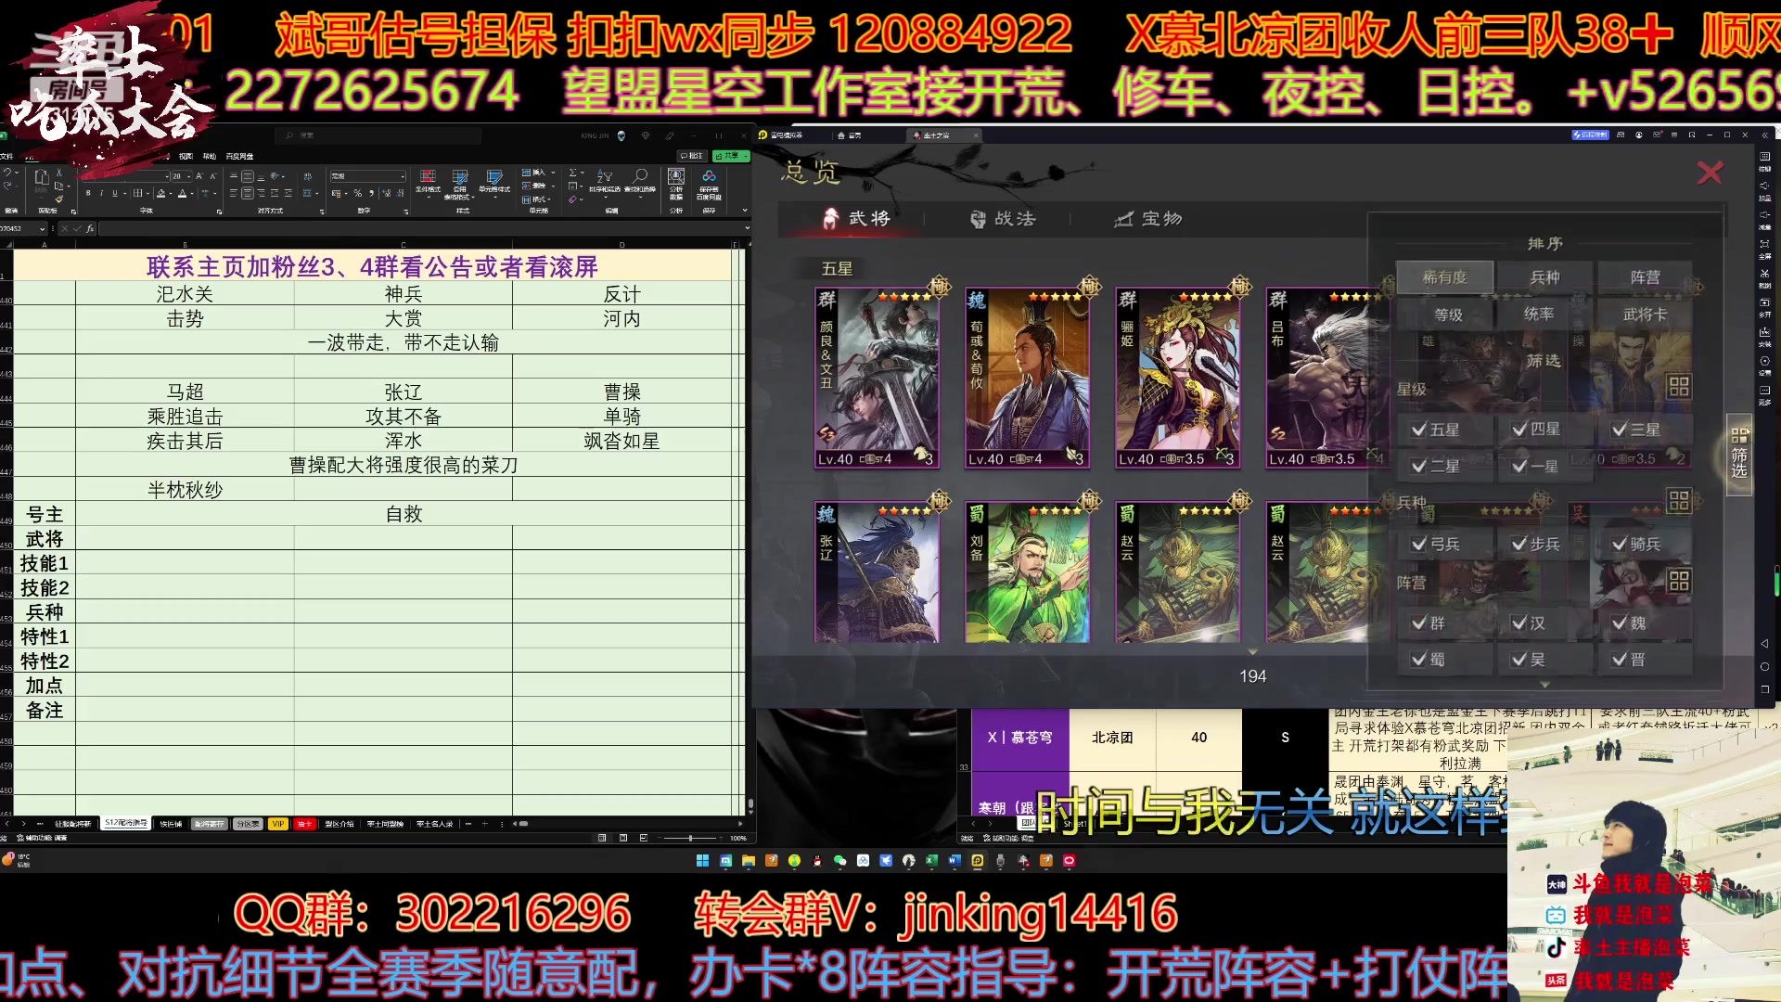
Task: Open the 百度网盘 ribbon tab
Action: click(x=239, y=156)
